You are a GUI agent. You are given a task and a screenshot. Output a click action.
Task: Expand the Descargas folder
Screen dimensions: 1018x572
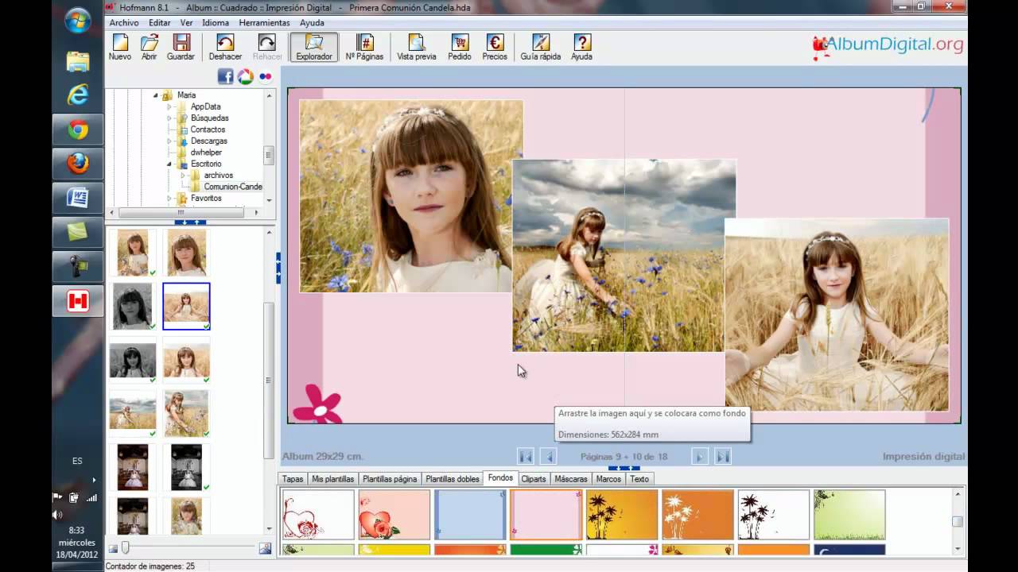[x=169, y=141]
